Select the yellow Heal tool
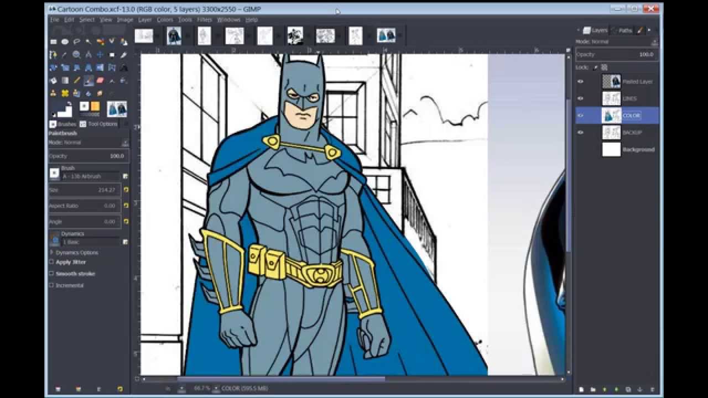708x398 pixels. [65, 93]
